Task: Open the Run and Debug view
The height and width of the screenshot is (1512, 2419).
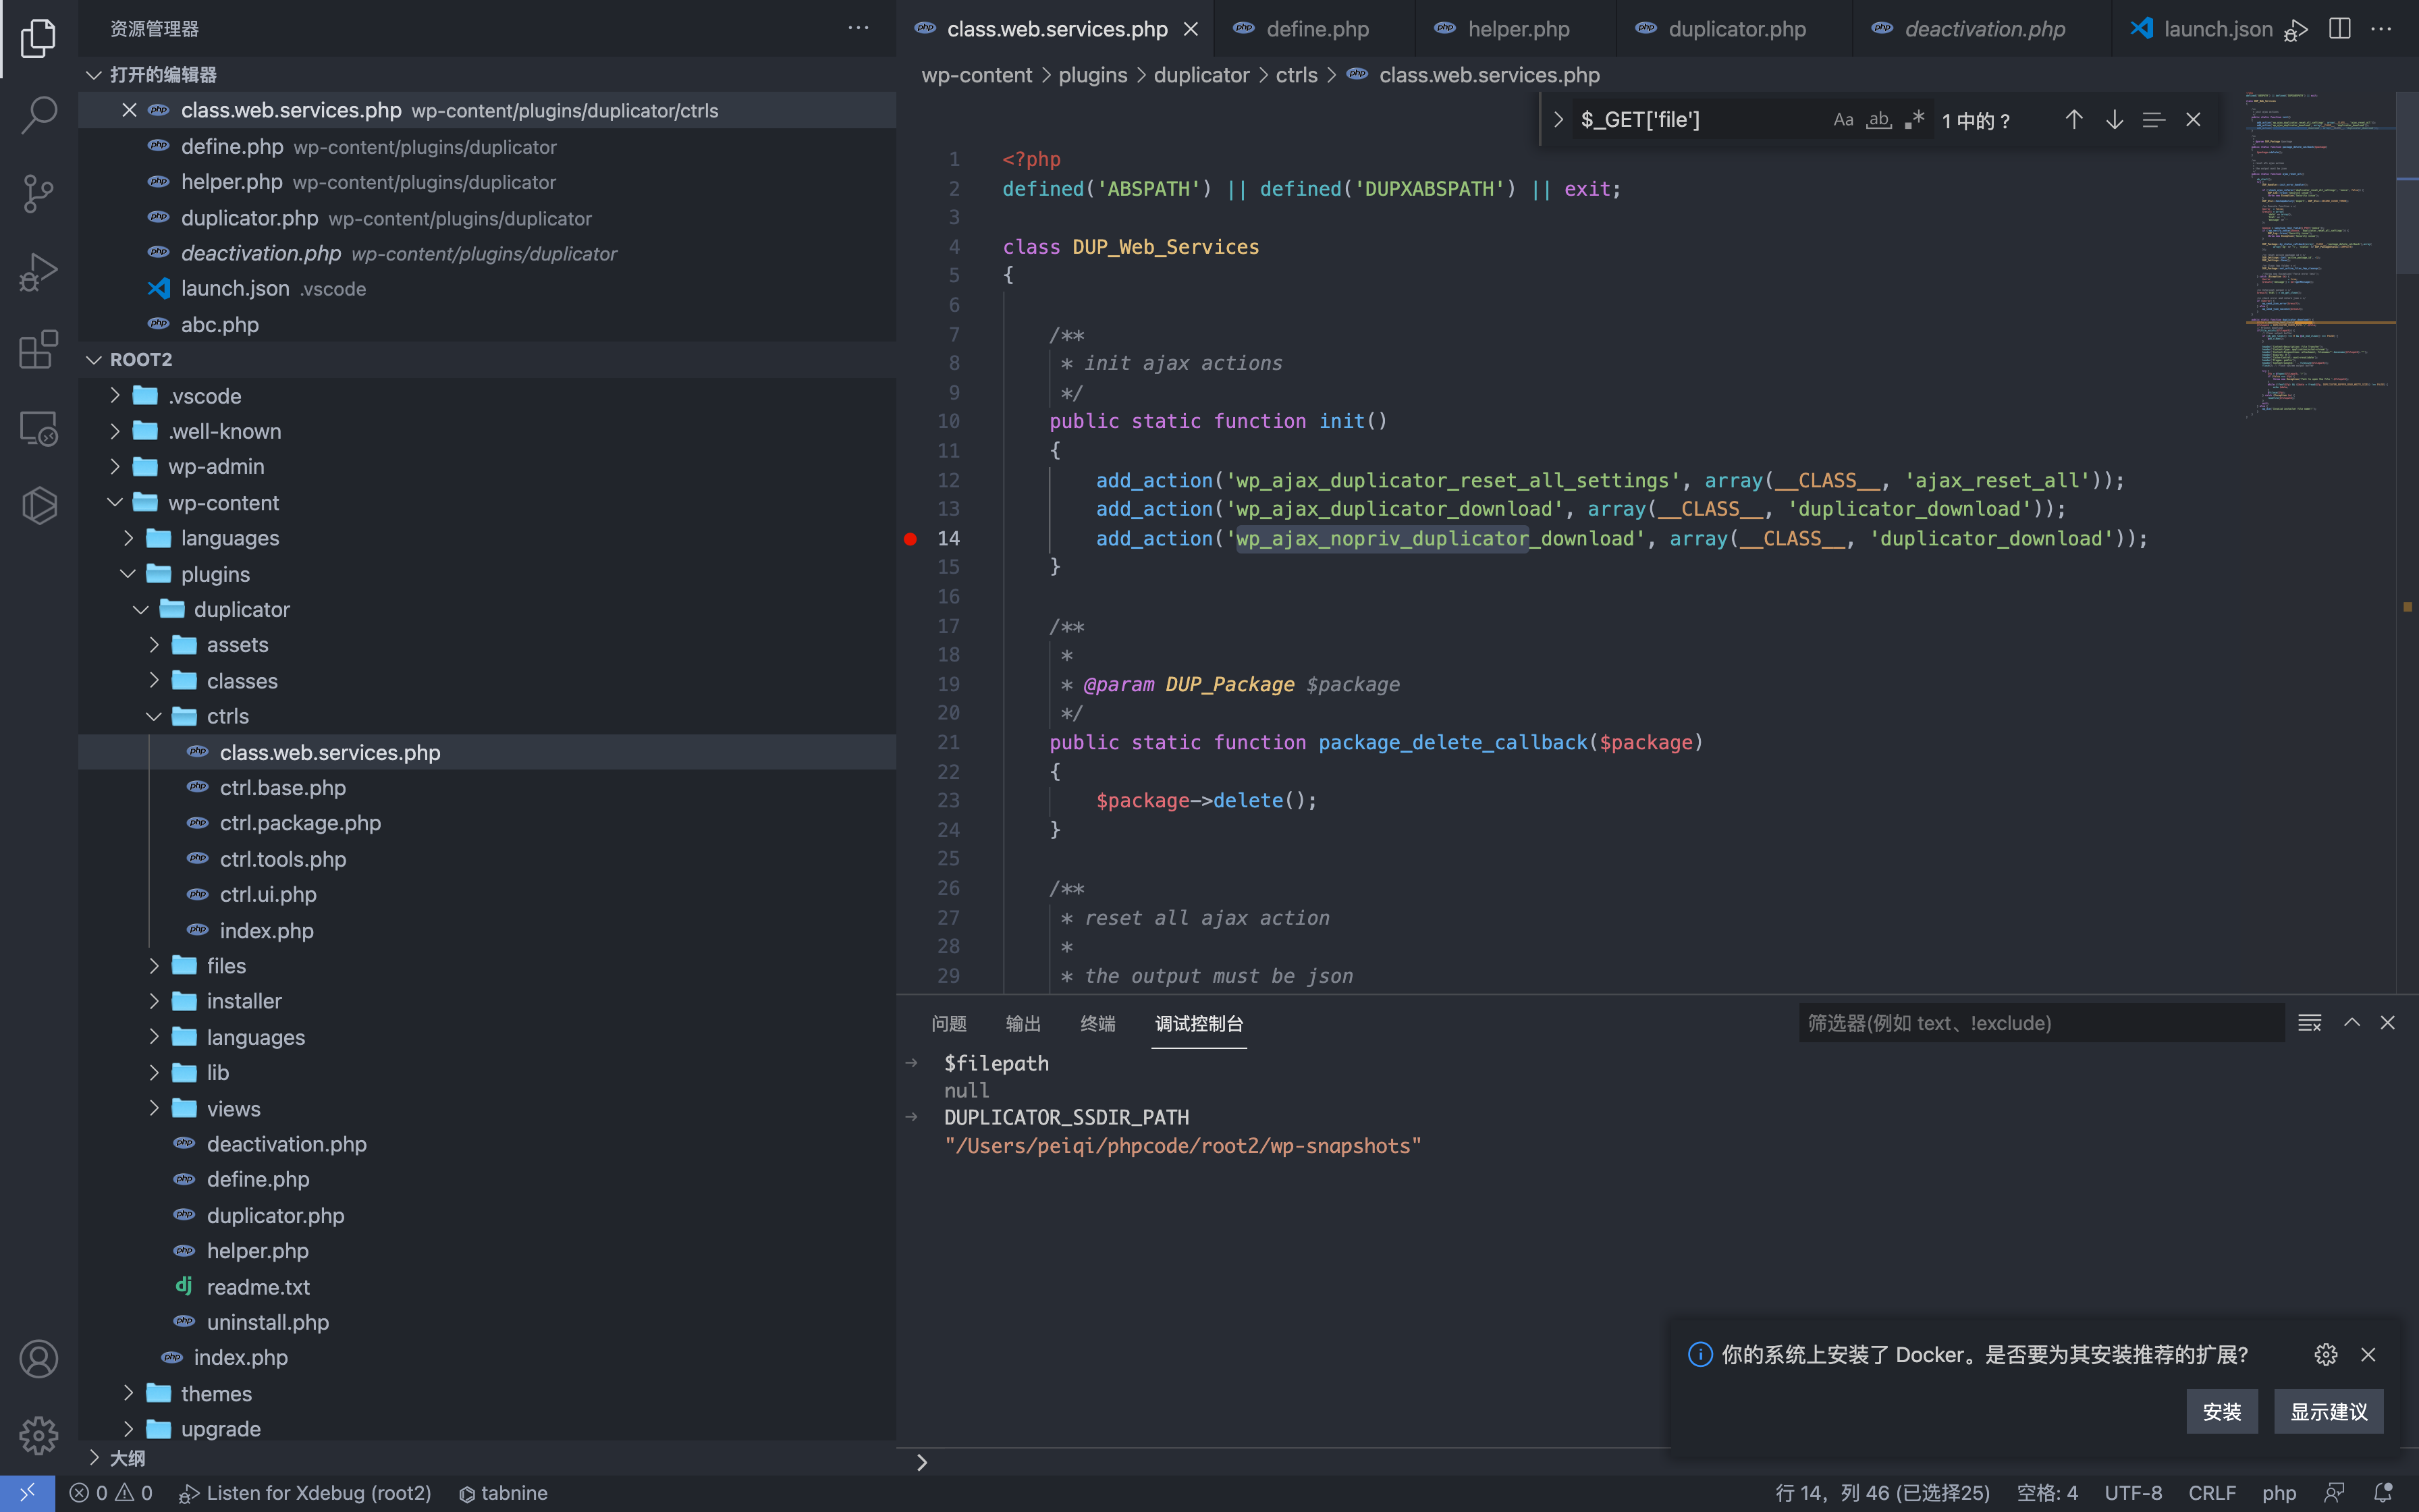Action: [x=38, y=271]
